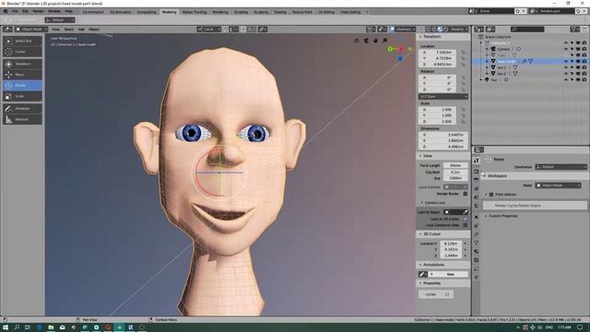Click Clip Start value field
The width and height of the screenshot is (590, 332).
[455, 172]
